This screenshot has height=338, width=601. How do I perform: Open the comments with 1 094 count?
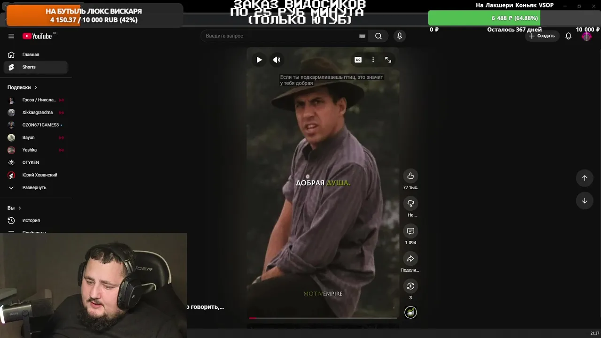(x=410, y=231)
